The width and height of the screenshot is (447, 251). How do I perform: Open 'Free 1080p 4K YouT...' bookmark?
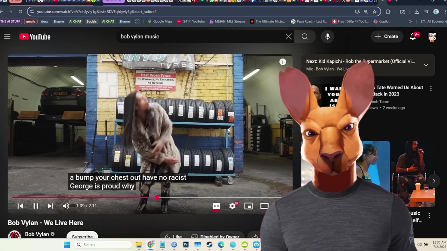coord(350,21)
